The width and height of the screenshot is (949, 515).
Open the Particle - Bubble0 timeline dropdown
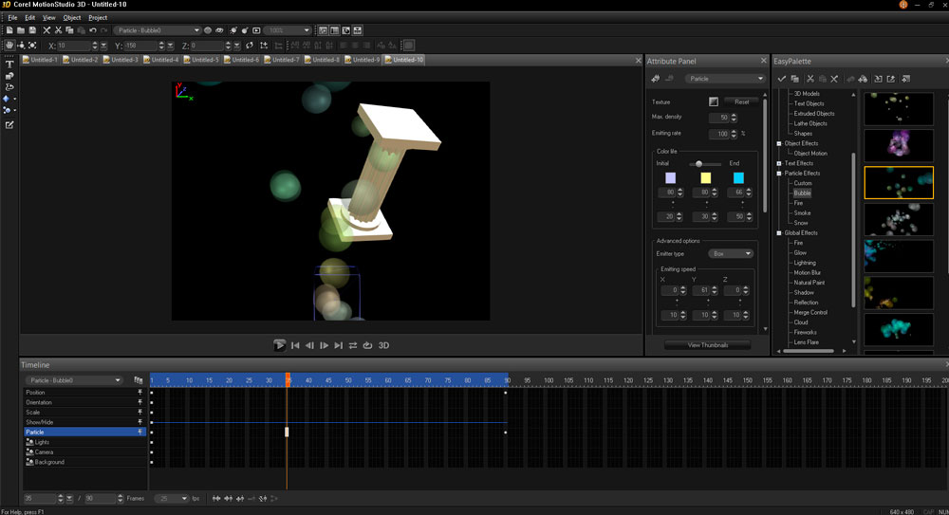point(74,380)
